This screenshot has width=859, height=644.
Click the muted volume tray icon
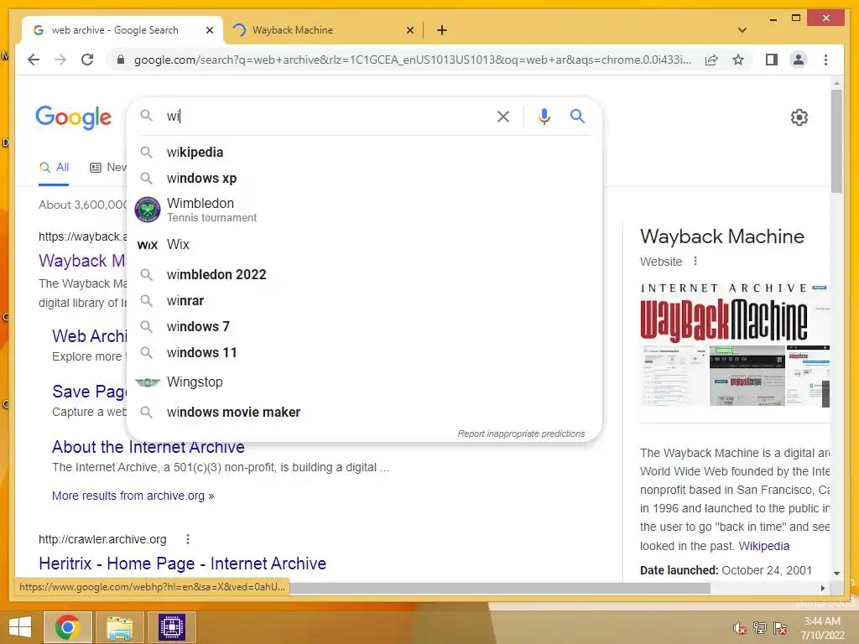pos(740,628)
